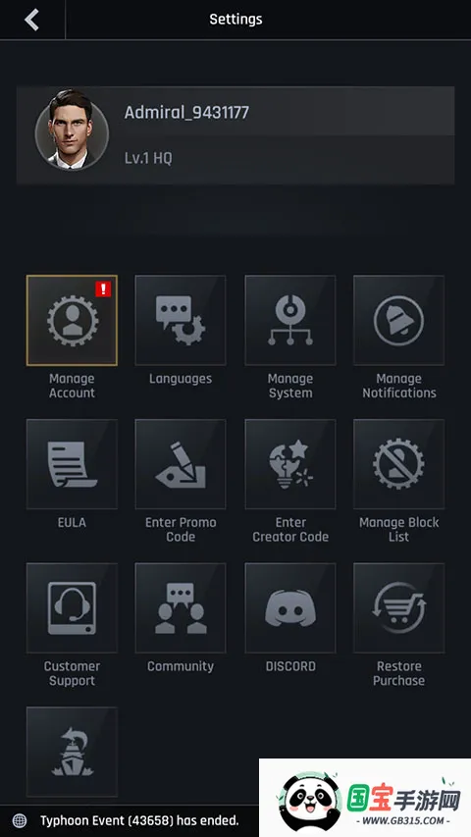
Task: Select the Manage System icon
Action: point(290,320)
